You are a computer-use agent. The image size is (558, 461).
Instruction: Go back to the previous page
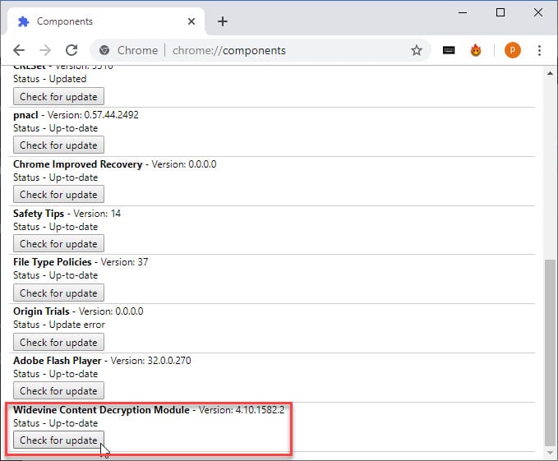[x=19, y=50]
